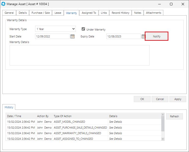Open the Attachments tab
The image size is (189, 152).
click(x=153, y=13)
